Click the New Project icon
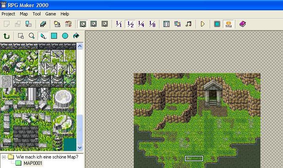The image size is (283, 168). tap(7, 24)
